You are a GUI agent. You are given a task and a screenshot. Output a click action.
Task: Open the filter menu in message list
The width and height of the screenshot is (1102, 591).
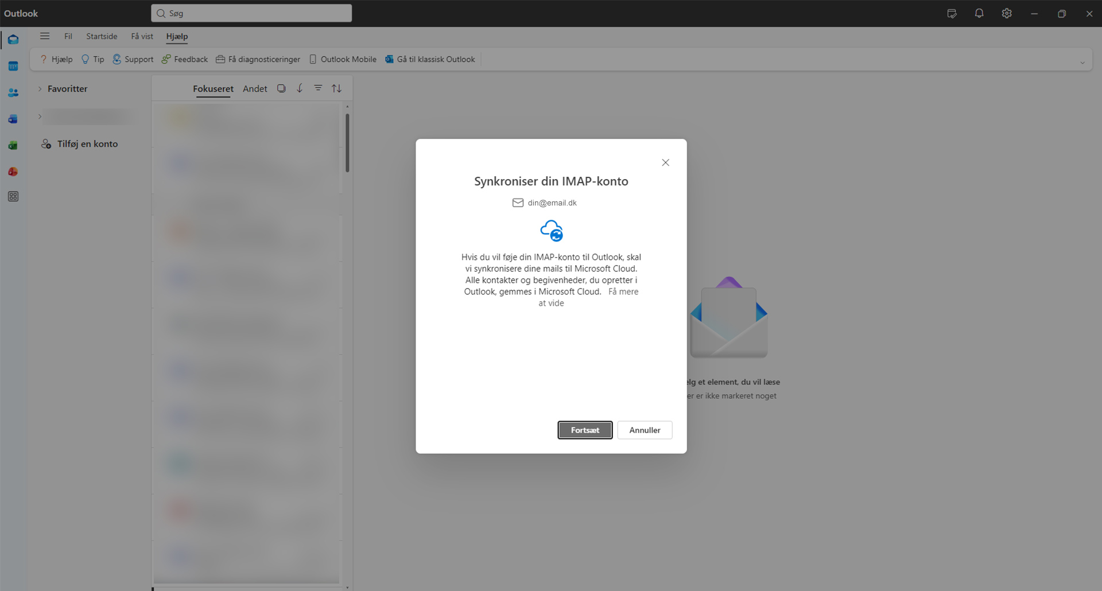[318, 88]
